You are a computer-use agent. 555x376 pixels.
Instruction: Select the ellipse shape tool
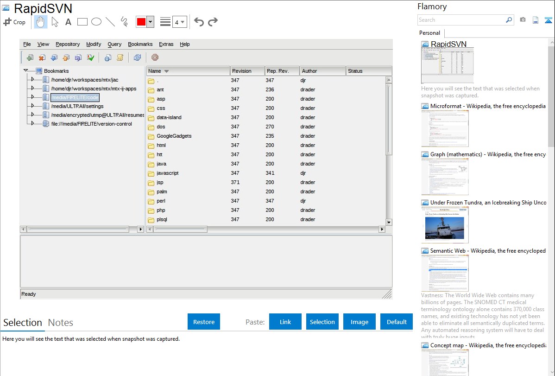pos(96,22)
